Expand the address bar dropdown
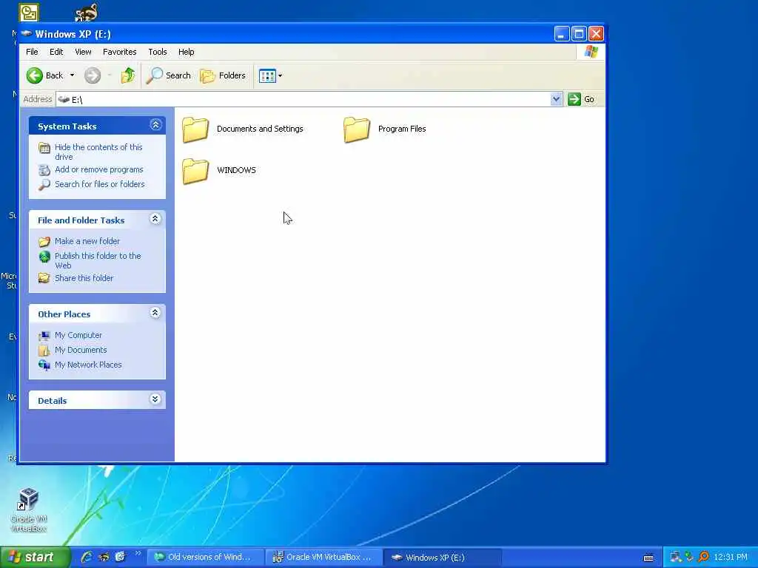758x568 pixels. coord(557,99)
